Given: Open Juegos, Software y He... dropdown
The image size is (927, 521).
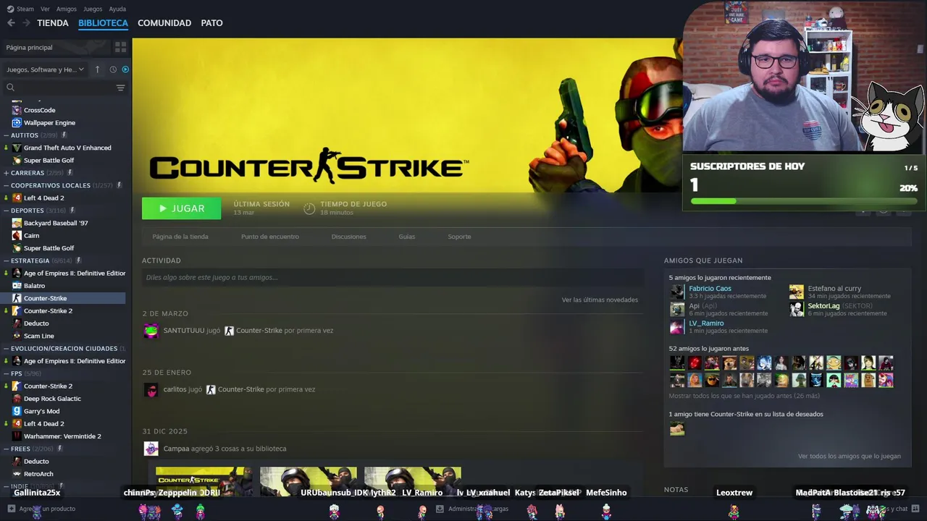Looking at the screenshot, I should (45, 69).
